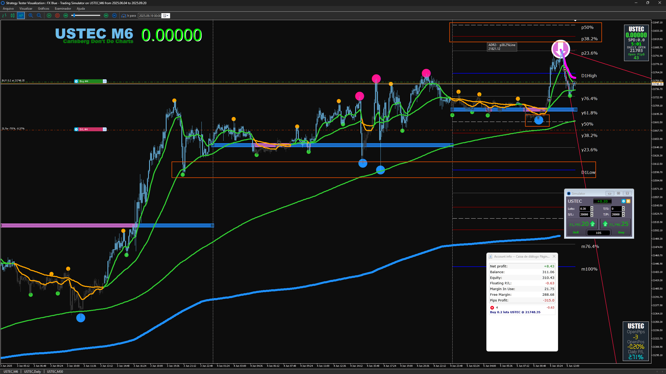Switch to bar chart display mode

(x=4, y=16)
